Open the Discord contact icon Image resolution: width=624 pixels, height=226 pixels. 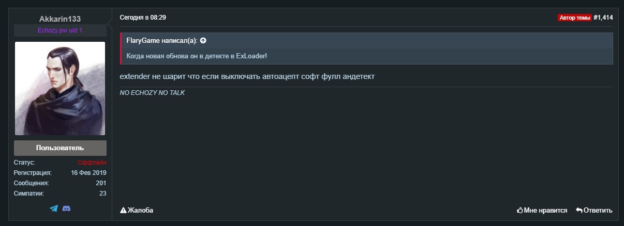66,208
